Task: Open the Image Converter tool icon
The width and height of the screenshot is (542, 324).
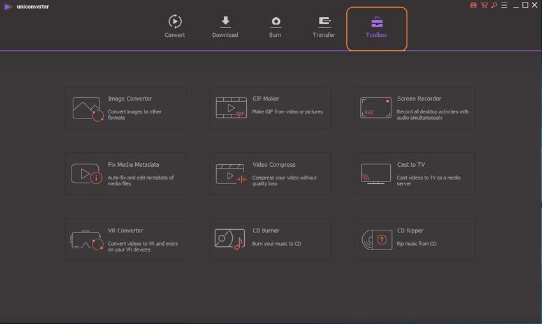Action: (x=87, y=109)
